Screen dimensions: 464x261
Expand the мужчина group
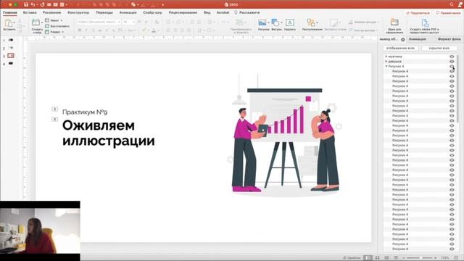[386, 57]
